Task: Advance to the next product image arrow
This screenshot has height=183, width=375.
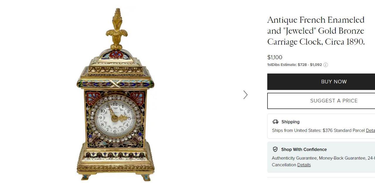Action: [246, 95]
